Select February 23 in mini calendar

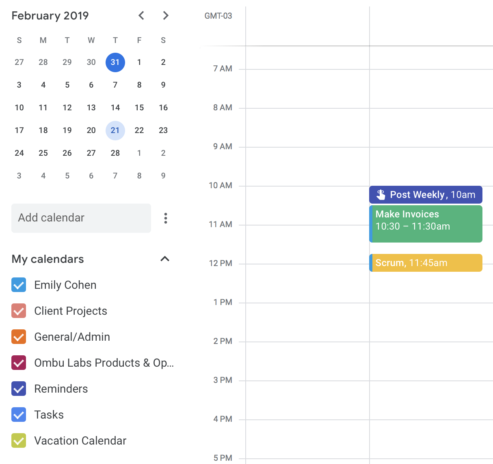point(163,131)
